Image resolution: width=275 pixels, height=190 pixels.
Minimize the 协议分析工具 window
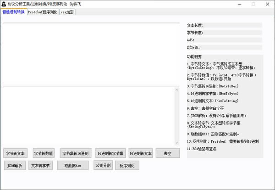pos(240,4)
